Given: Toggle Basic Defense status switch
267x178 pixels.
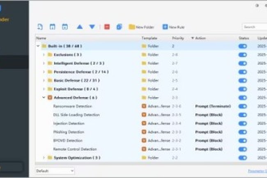Looking at the screenshot, I should click(x=243, y=80).
